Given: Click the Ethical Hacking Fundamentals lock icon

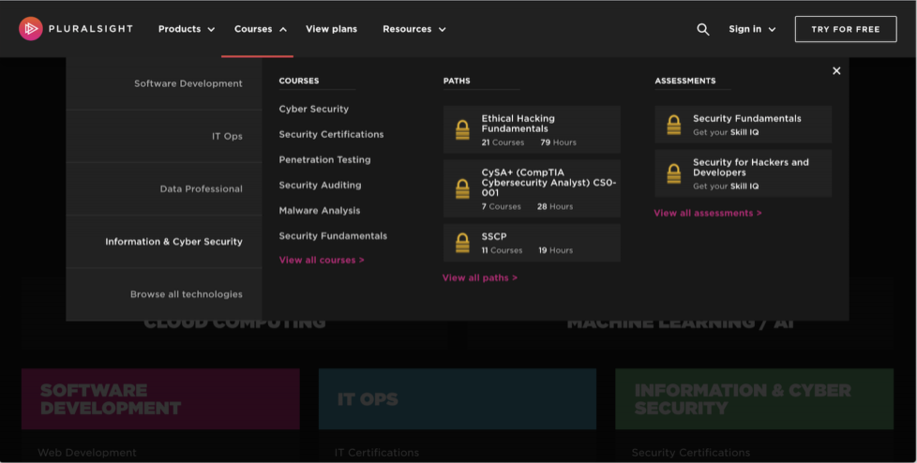Looking at the screenshot, I should (x=462, y=129).
